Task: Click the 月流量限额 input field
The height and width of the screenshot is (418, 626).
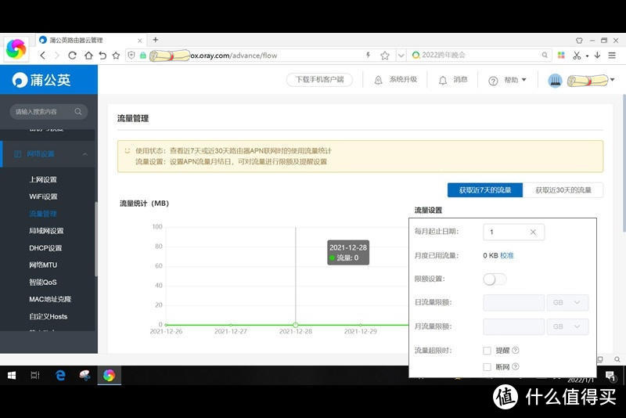Action: [x=514, y=326]
